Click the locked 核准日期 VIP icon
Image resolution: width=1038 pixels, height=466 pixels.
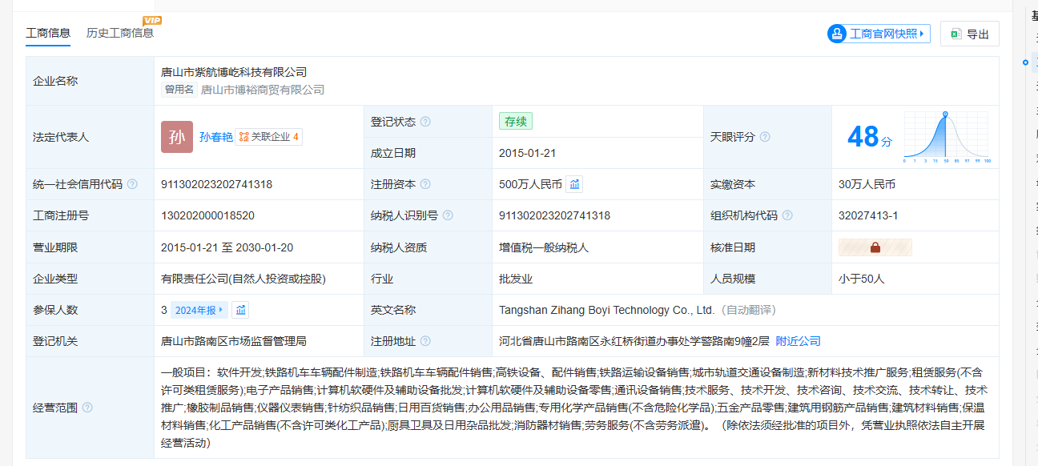point(875,247)
